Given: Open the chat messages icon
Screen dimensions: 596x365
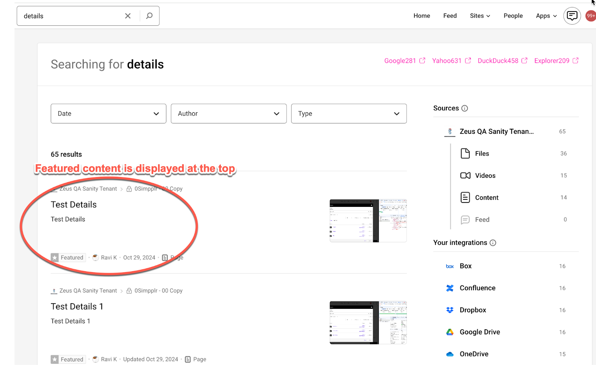Looking at the screenshot, I should click(x=572, y=16).
